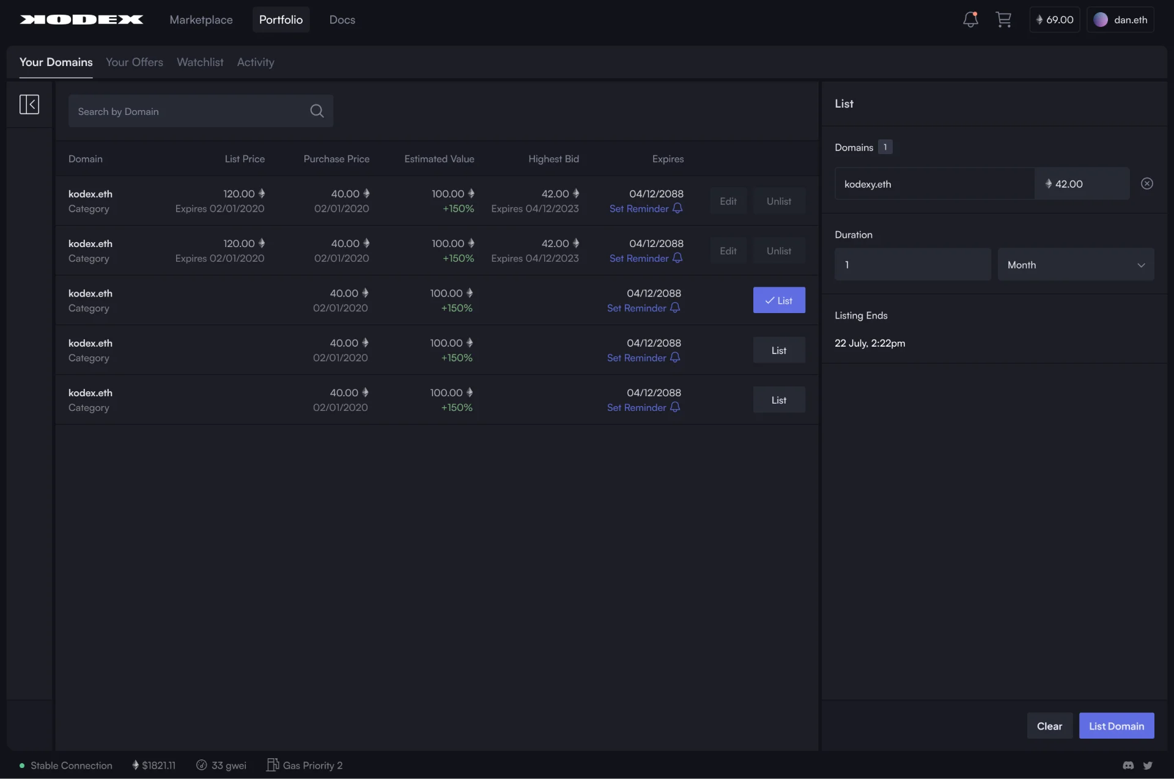Click the KODEX logo
The height and width of the screenshot is (779, 1174).
pos(81,20)
